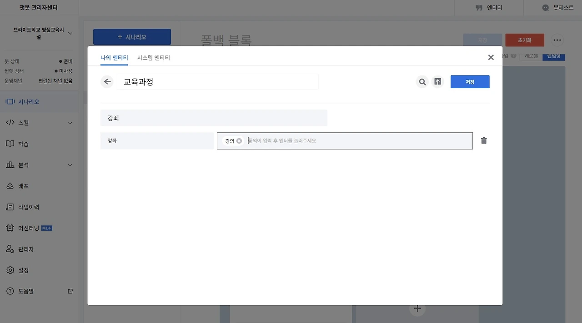Open the more options ellipsis button
This screenshot has width=582, height=323.
(557, 40)
